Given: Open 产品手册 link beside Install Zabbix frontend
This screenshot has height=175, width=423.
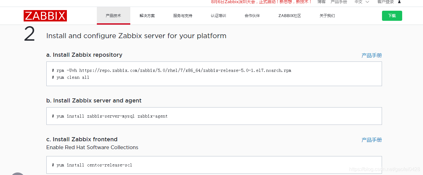Looking at the screenshot, I should [x=372, y=140].
